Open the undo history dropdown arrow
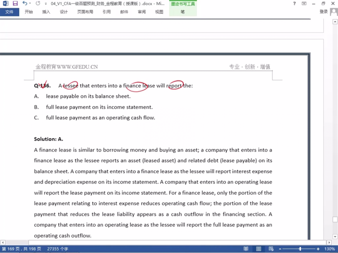The height and width of the screenshot is (253, 338). click(x=30, y=3)
